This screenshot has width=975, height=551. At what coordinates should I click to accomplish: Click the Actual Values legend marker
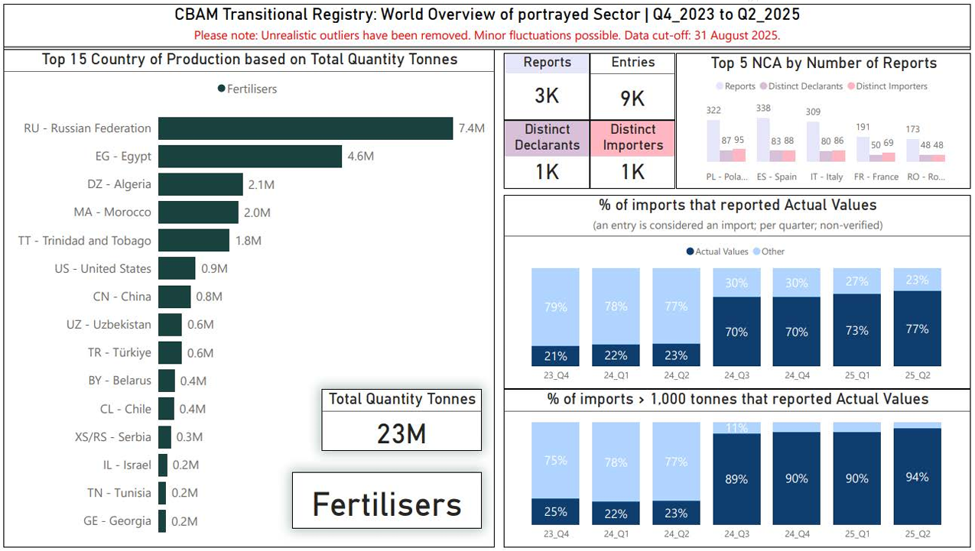pyautogui.click(x=691, y=251)
